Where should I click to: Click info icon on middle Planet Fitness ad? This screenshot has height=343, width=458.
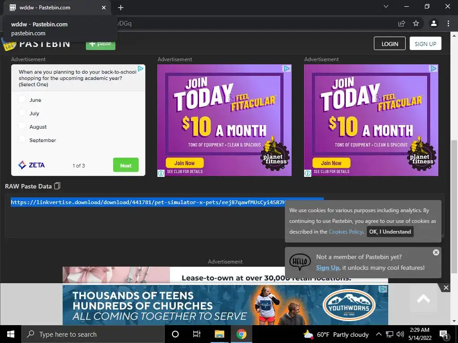pos(161,173)
